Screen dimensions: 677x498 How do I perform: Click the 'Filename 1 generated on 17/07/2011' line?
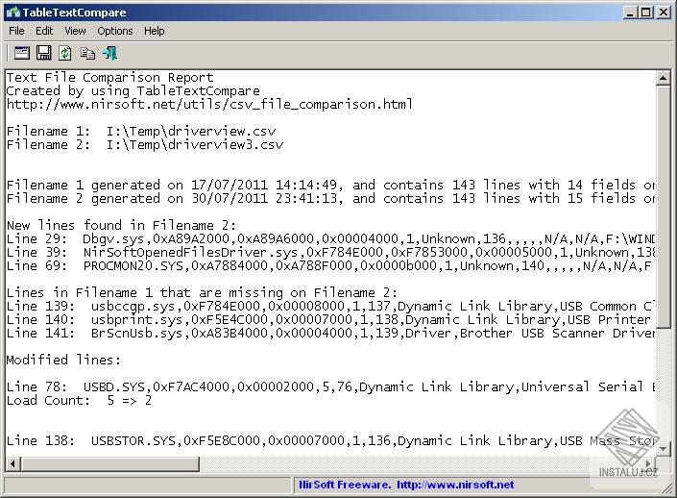(x=330, y=185)
